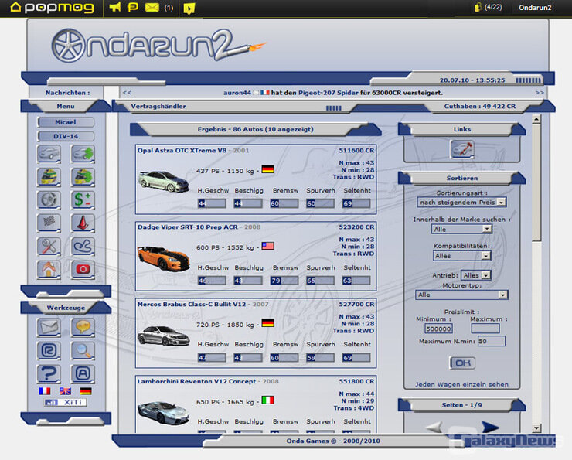Click the Opal Astra Seltenht value 69 bar

356,203
